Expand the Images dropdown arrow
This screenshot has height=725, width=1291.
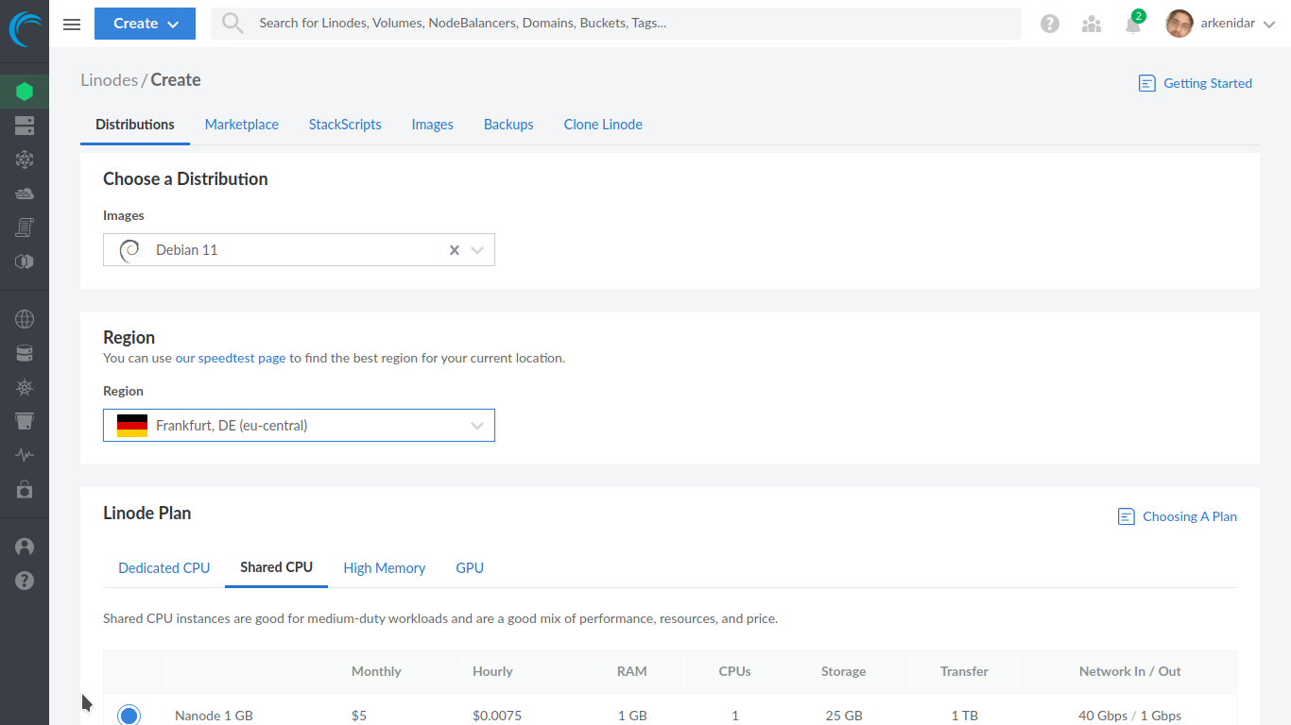pos(477,250)
